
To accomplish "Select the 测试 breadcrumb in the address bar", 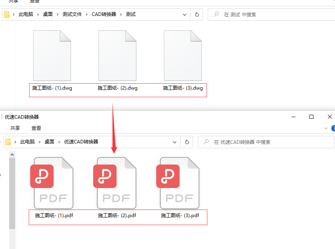I will click(130, 14).
